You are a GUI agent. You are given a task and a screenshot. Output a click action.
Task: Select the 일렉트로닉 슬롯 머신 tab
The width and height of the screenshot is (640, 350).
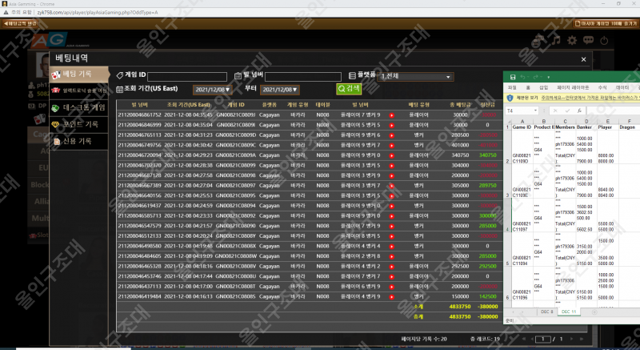pos(79,91)
